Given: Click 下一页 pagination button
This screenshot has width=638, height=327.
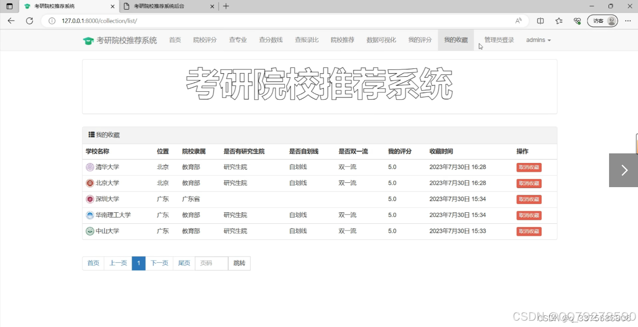Looking at the screenshot, I should [x=159, y=263].
